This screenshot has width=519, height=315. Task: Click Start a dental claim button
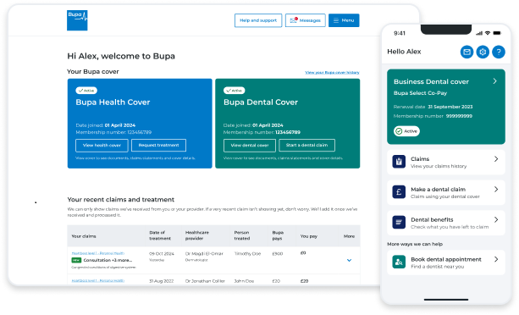tap(306, 146)
